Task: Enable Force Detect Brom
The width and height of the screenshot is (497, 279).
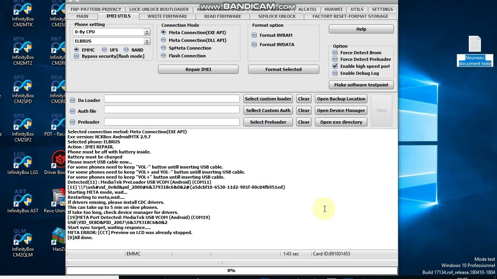Action: click(335, 53)
